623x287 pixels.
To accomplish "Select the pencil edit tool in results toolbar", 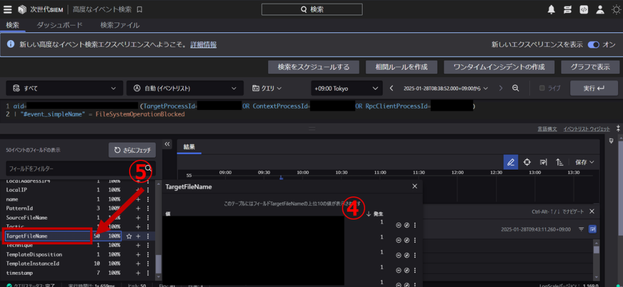I will pos(511,162).
